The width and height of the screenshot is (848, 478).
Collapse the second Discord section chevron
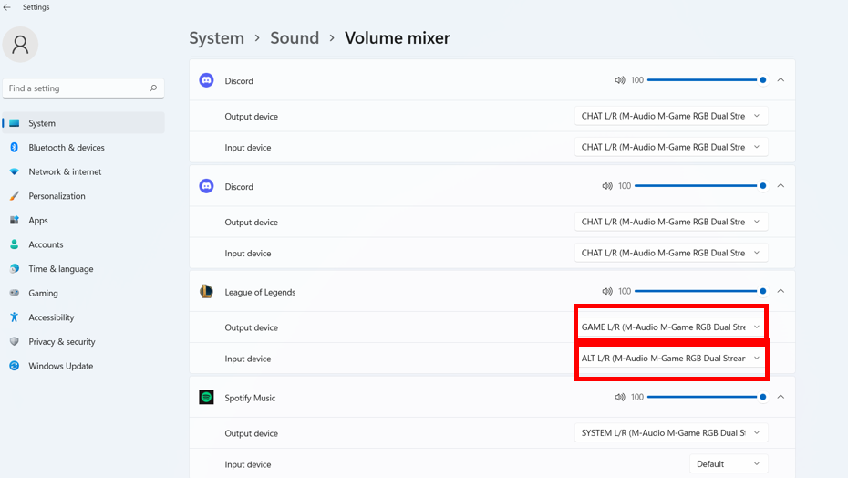781,186
